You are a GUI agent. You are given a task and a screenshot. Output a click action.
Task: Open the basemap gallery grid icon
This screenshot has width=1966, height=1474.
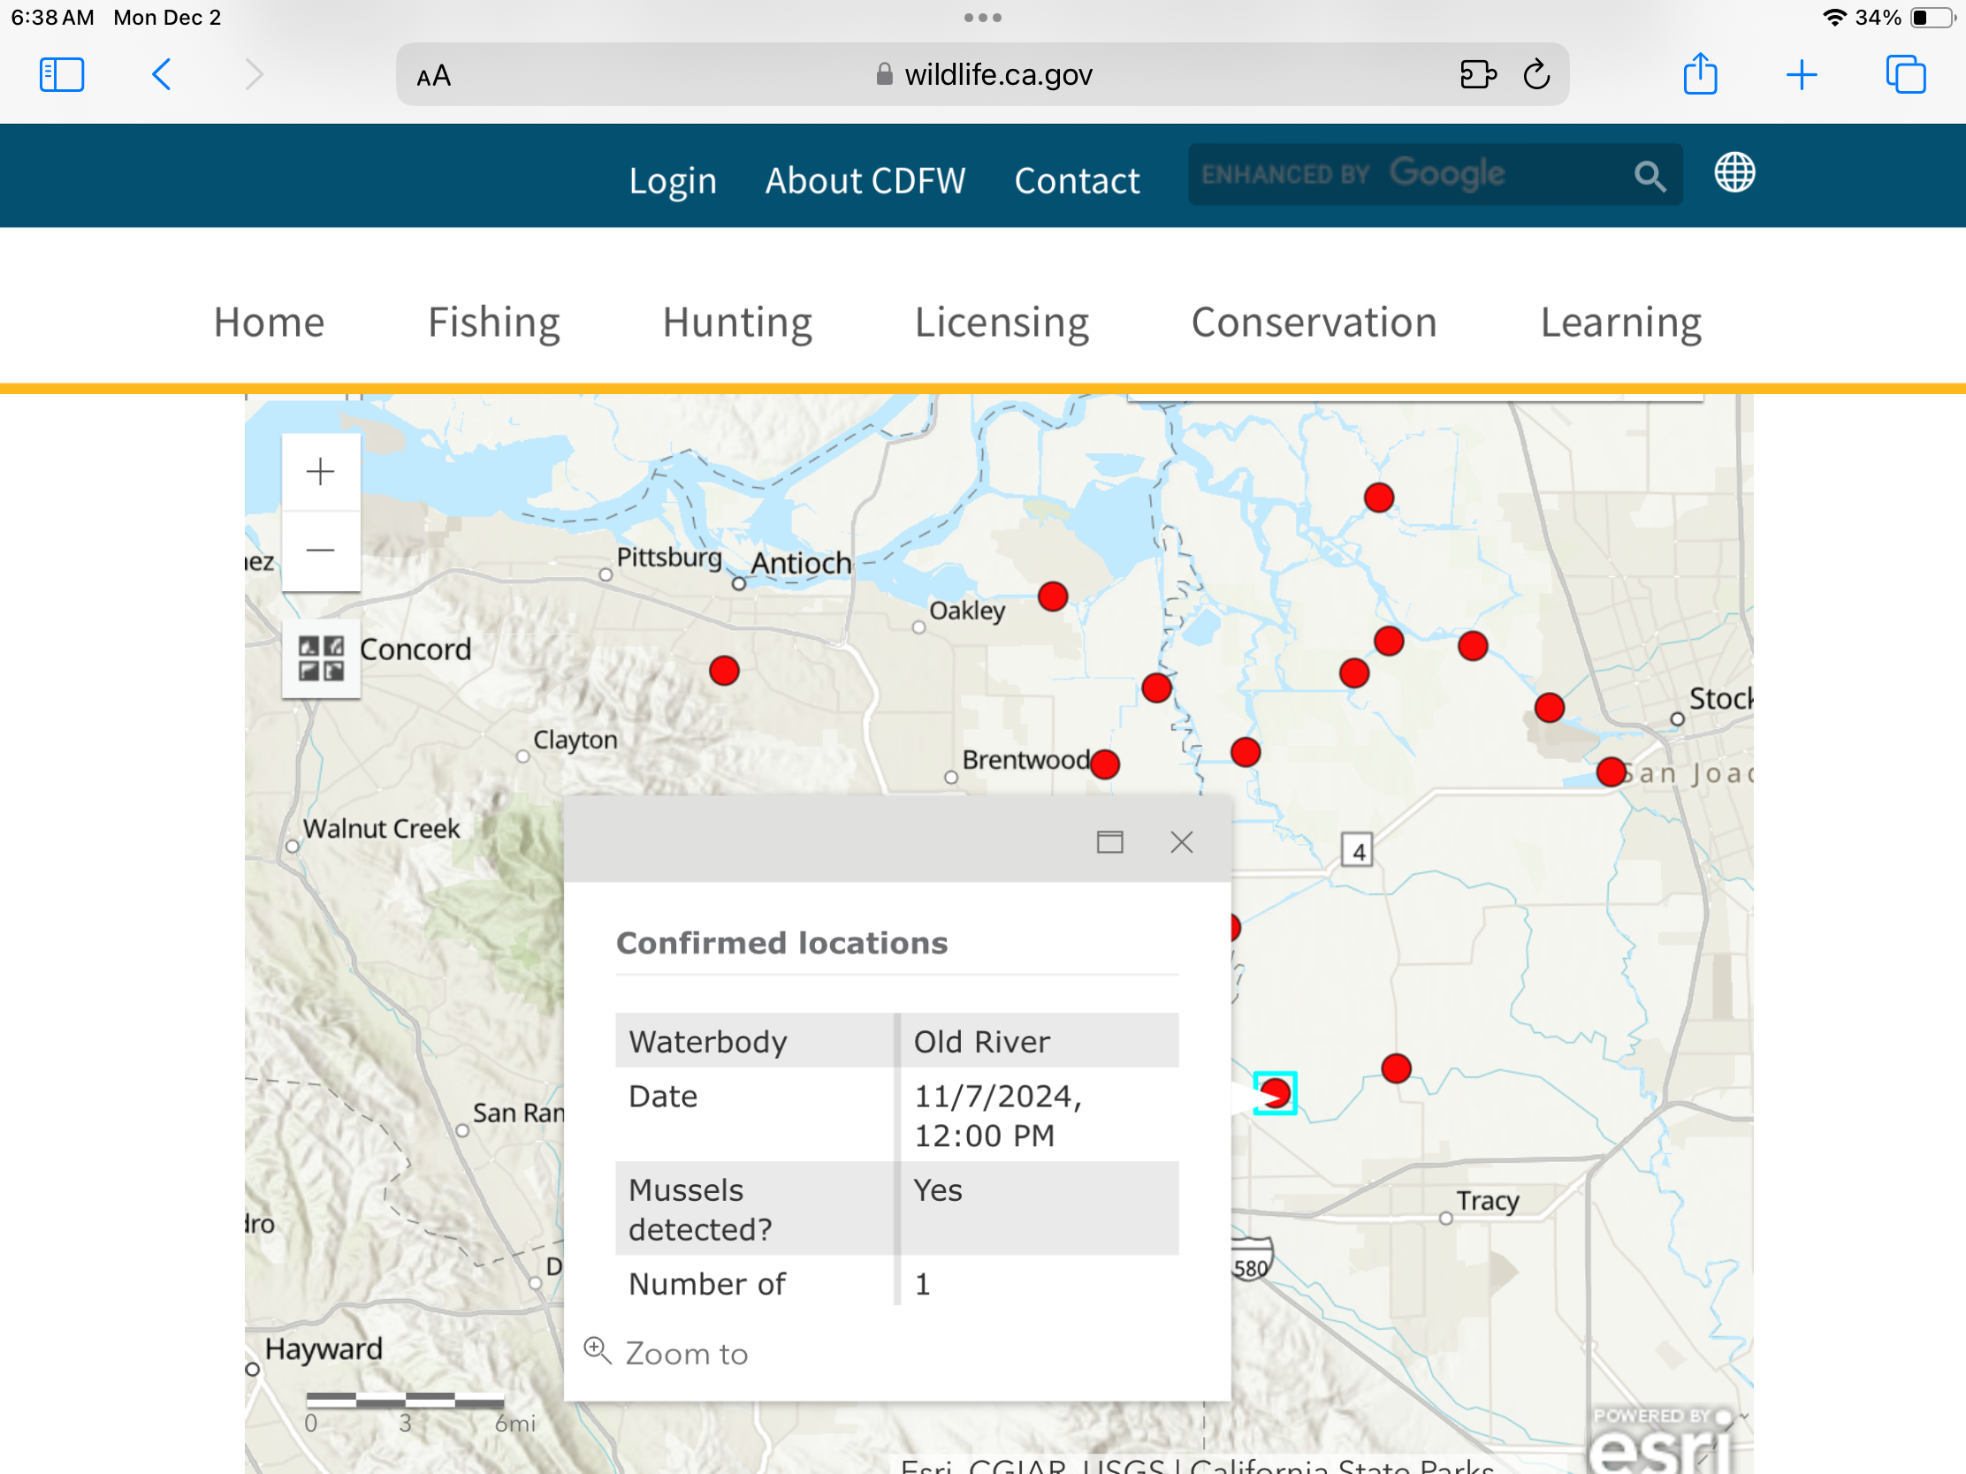[x=321, y=658]
